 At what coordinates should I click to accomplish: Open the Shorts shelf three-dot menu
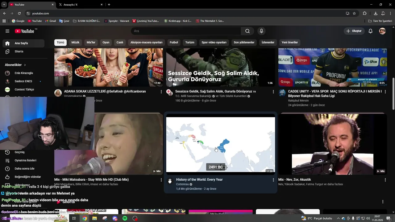383,202
